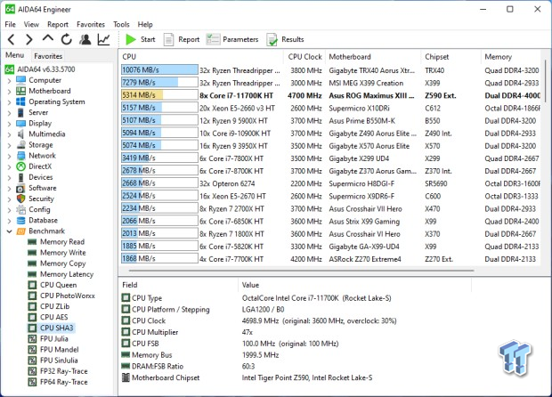Screen dimensions: 552x397
Task: Click the Computer icon in the tree
Action: [21, 80]
